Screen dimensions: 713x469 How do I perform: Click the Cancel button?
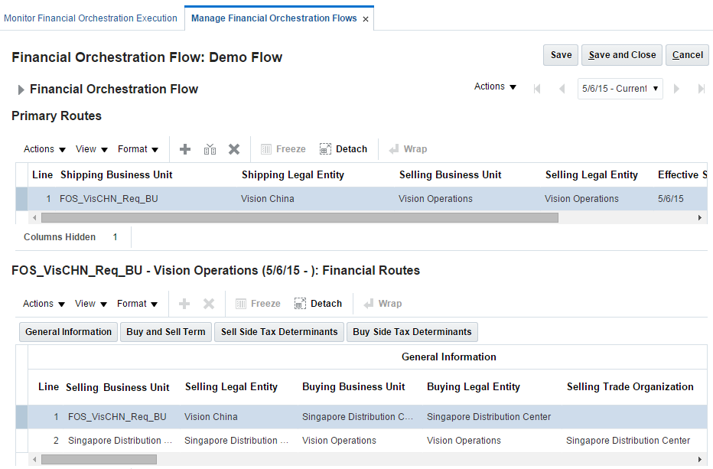click(686, 54)
